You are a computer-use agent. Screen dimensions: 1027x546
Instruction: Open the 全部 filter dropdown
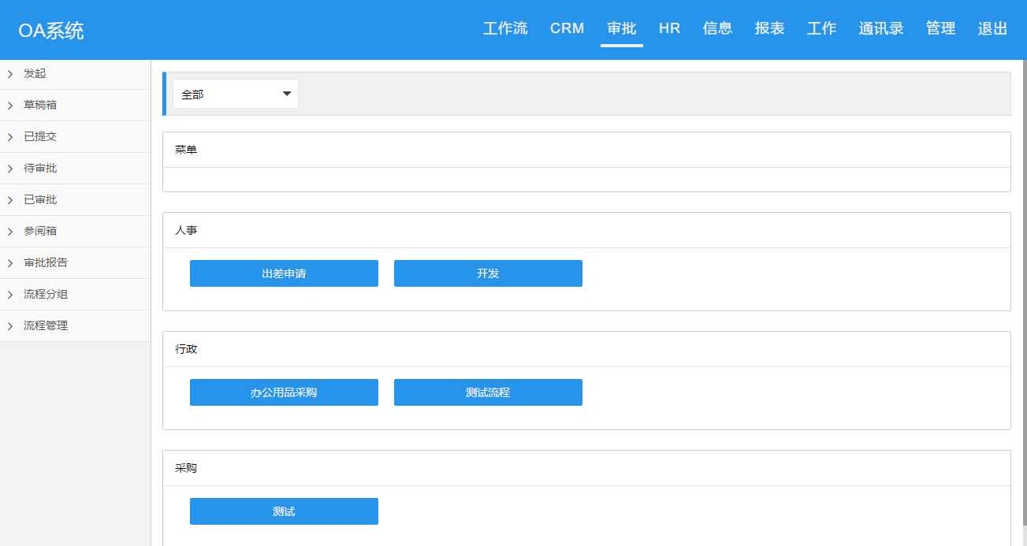click(x=236, y=94)
